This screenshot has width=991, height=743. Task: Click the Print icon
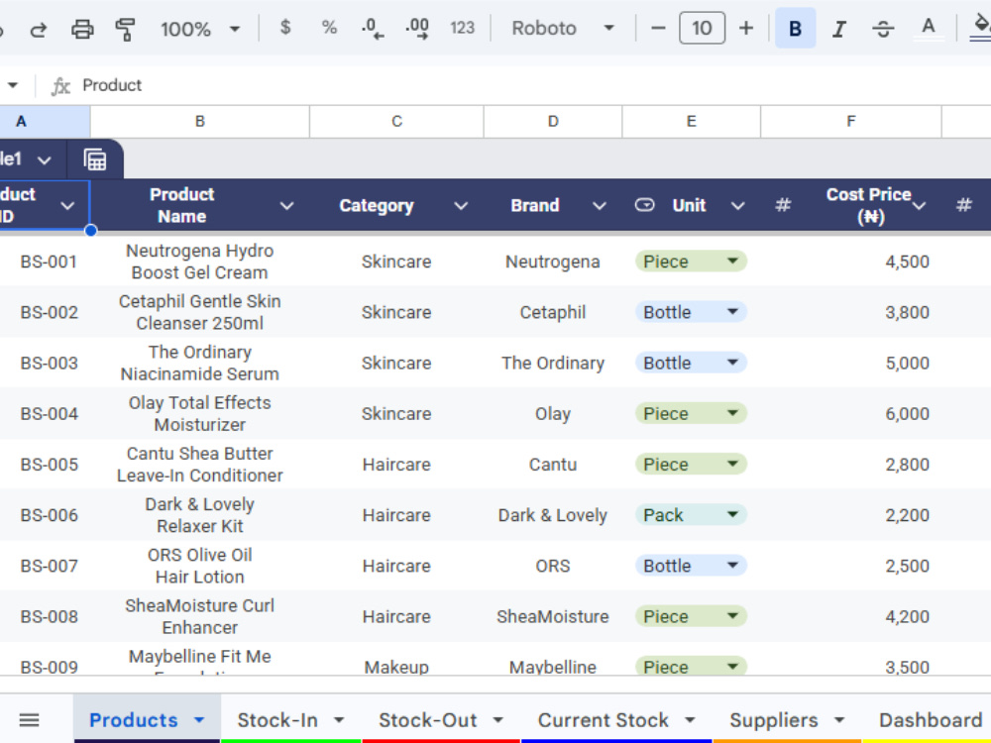click(82, 29)
